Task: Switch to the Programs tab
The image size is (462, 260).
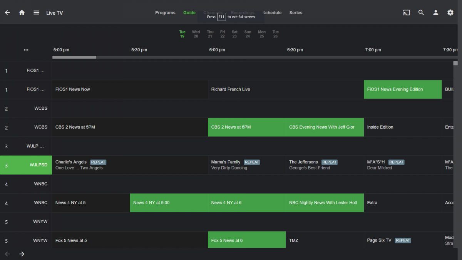Action: [165, 13]
